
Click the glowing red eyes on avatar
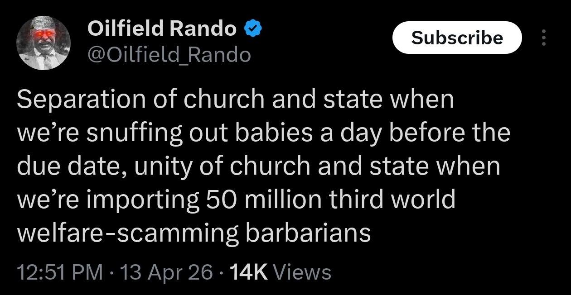(44, 35)
